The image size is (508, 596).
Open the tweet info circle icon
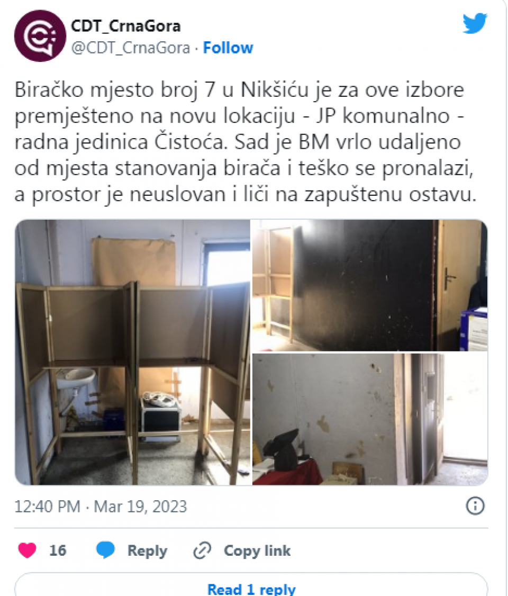pos(475,506)
